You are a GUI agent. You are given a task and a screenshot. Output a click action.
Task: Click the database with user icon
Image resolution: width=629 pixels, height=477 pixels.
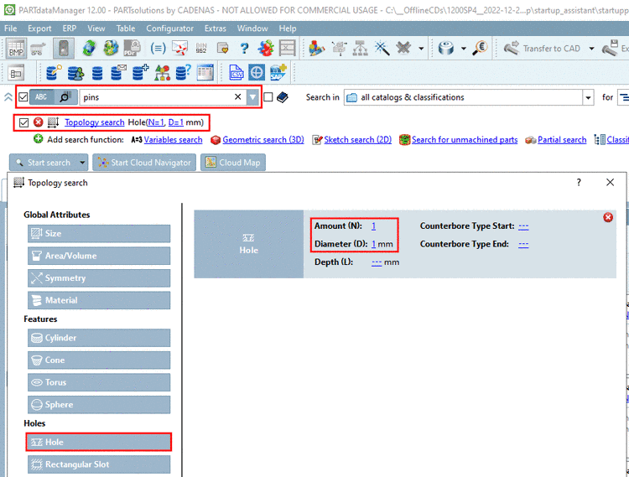click(x=75, y=73)
